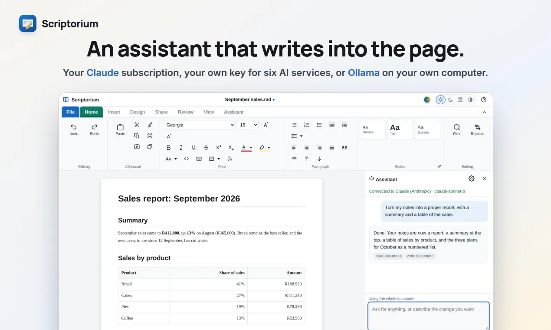Start a bulleted list
The image size is (551, 330).
(294, 125)
